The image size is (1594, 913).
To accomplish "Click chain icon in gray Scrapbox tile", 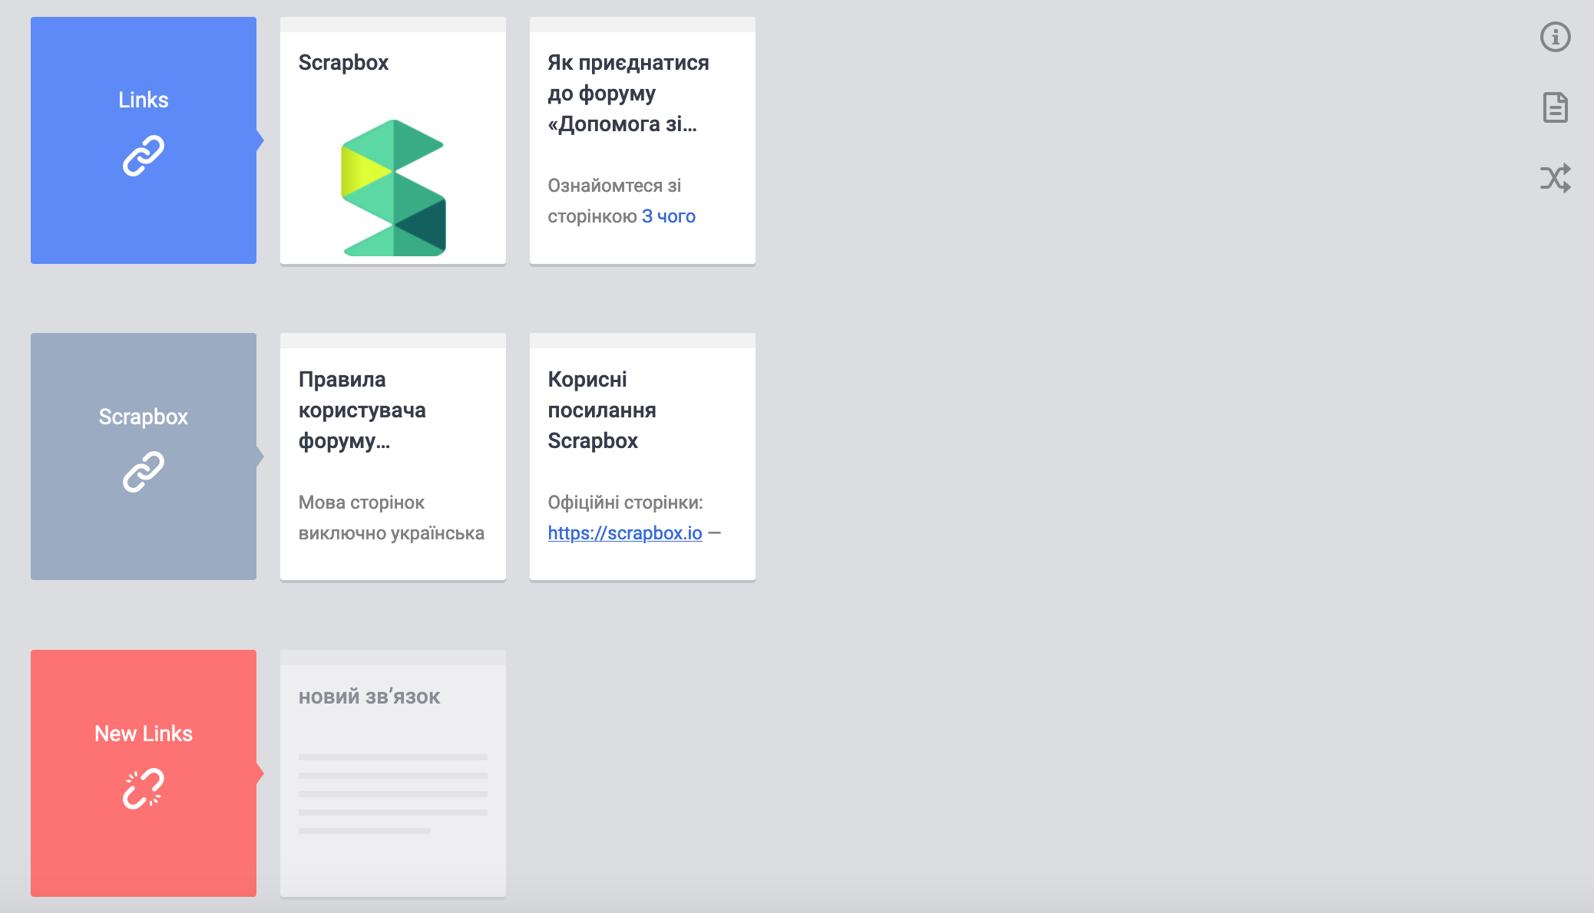I will pos(144,472).
